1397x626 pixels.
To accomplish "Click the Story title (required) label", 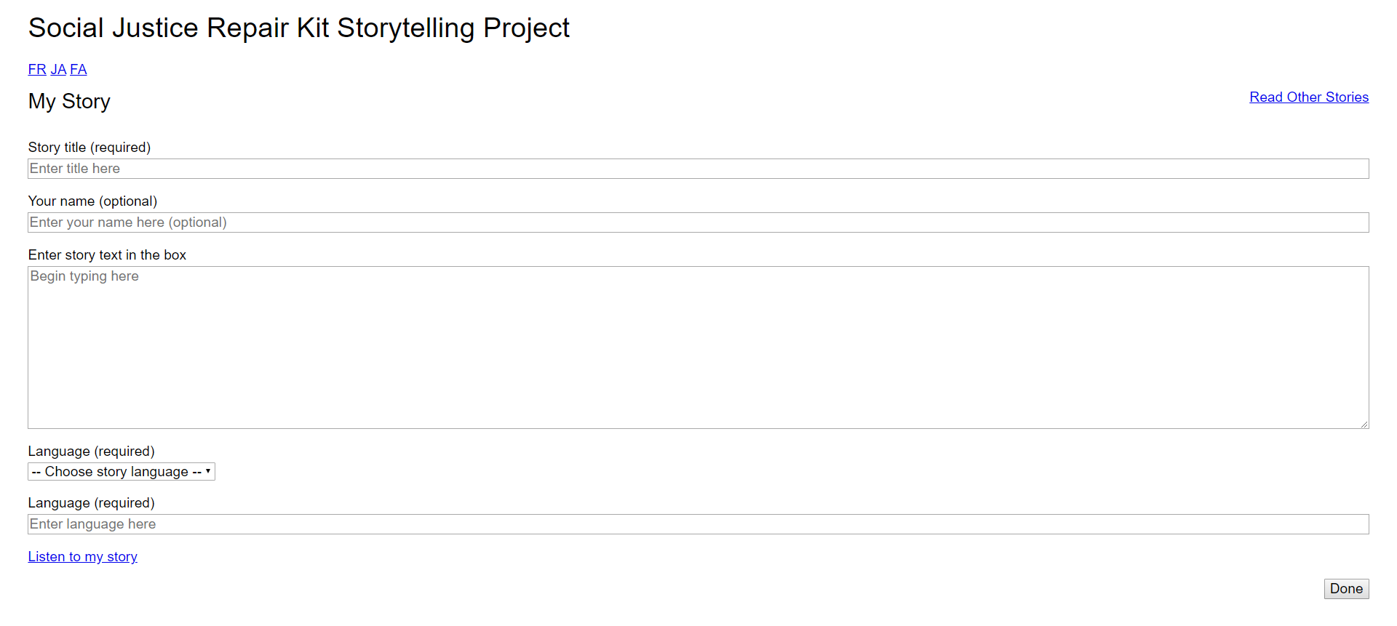I will click(89, 147).
